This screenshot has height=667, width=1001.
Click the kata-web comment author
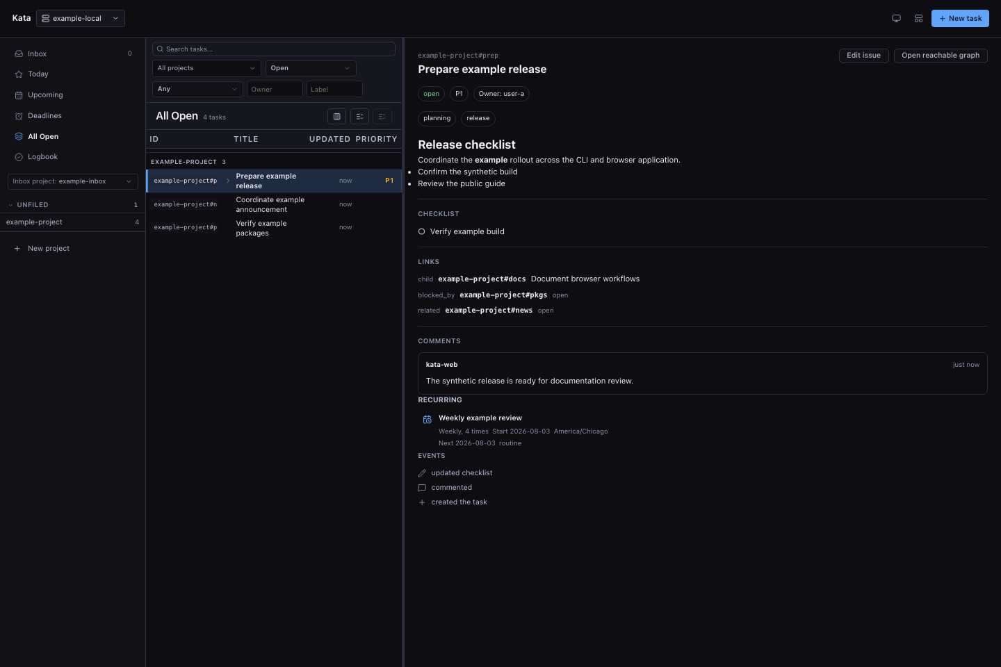pyautogui.click(x=441, y=365)
